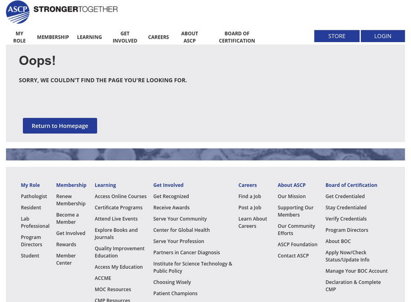
Task: Open the Become a Member link
Action: 67,218
